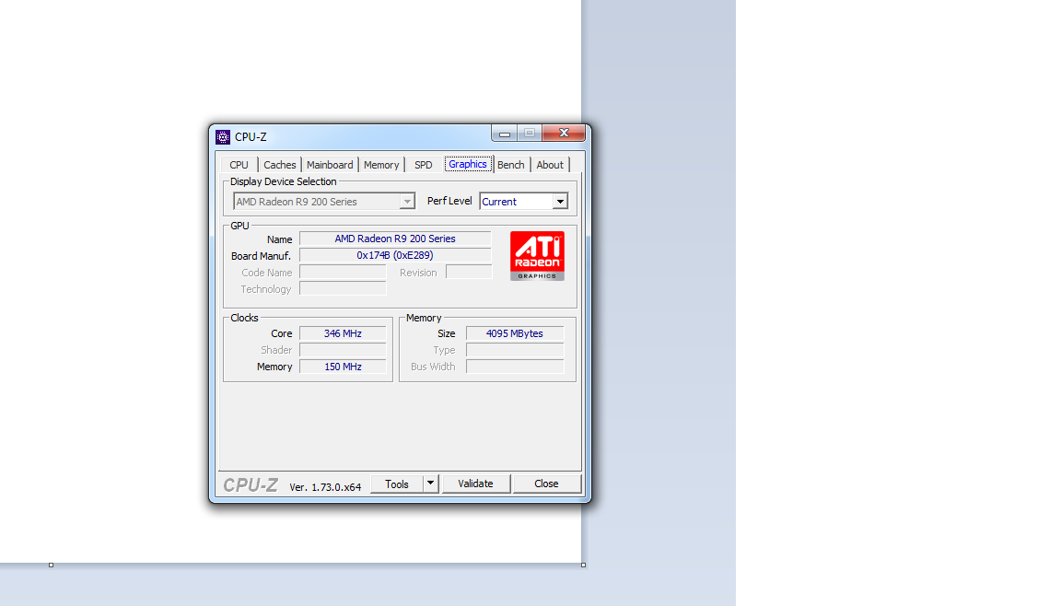Switch to the Bench tab

coord(511,165)
